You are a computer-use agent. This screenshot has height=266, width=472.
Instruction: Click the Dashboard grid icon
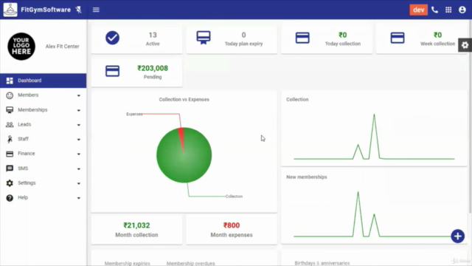pyautogui.click(x=10, y=81)
